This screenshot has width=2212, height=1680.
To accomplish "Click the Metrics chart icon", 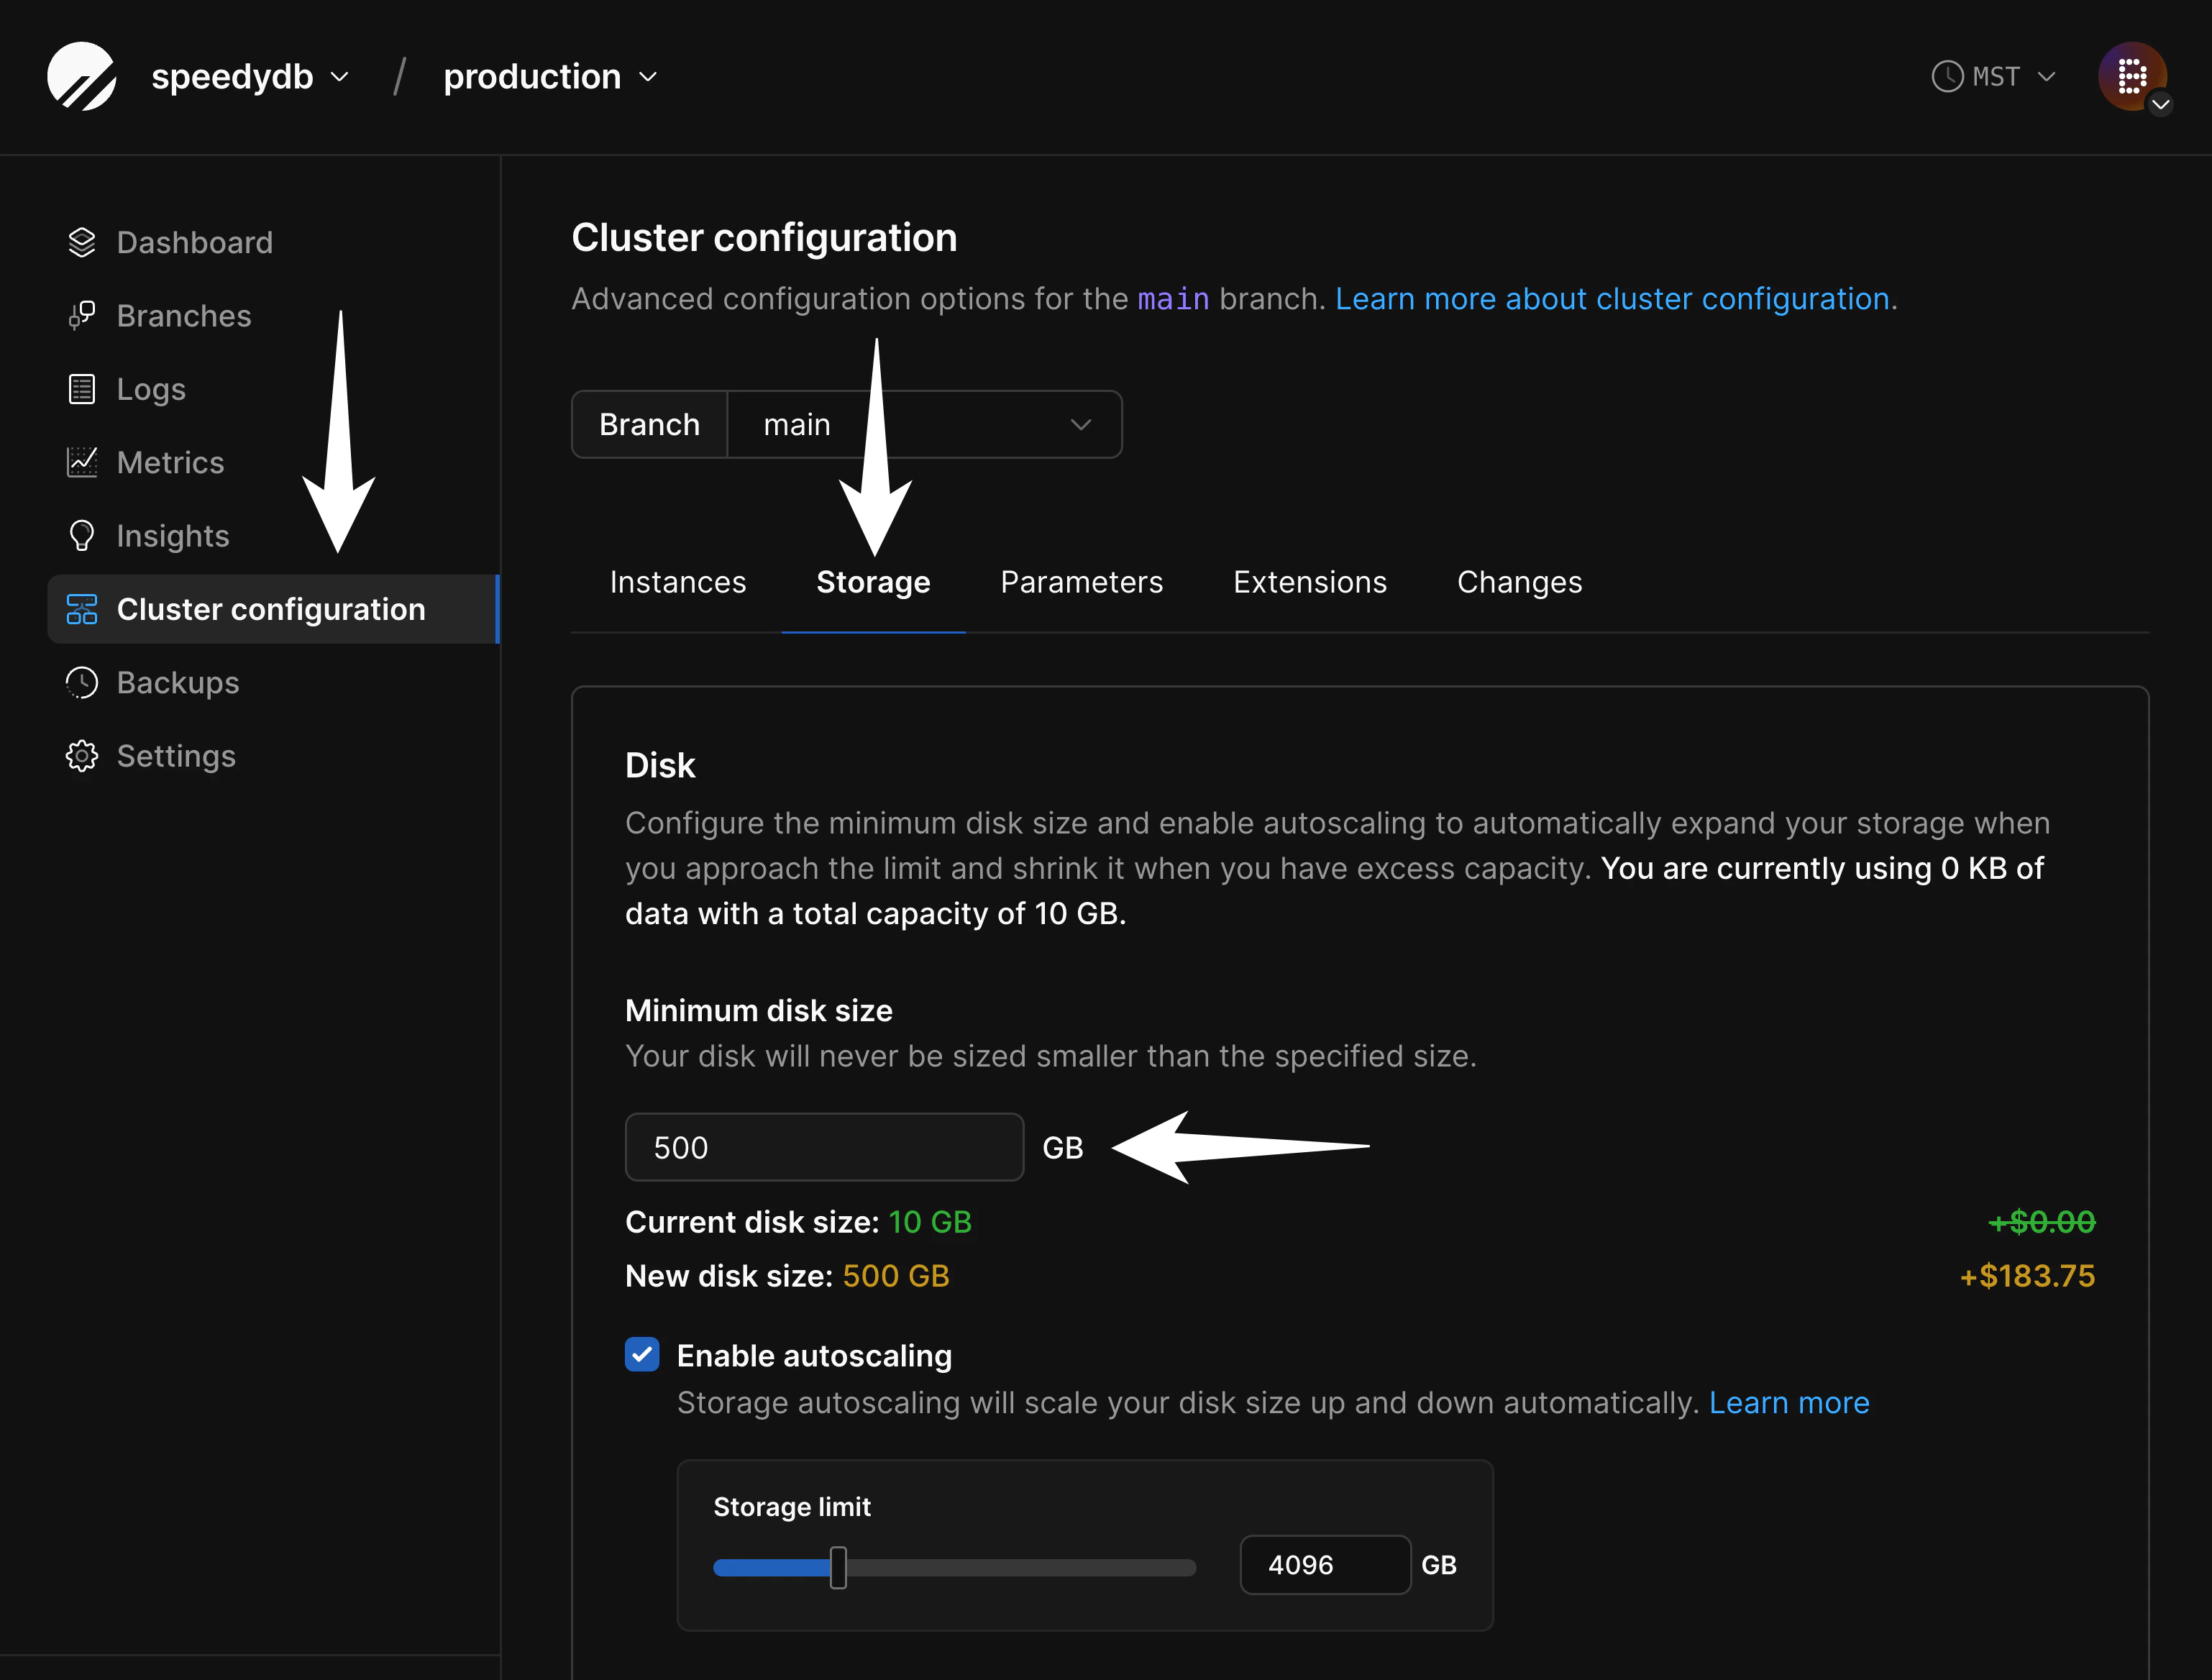I will pos(82,462).
